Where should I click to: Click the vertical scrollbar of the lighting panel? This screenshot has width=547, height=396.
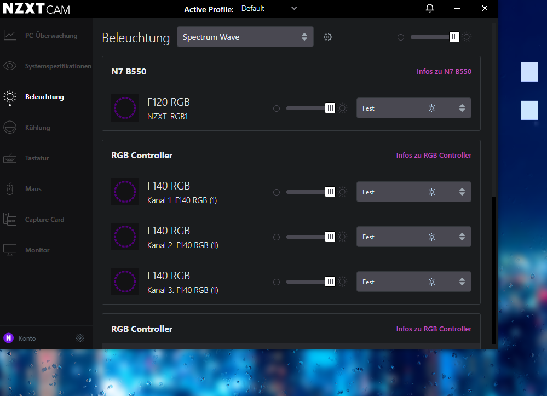point(494,271)
